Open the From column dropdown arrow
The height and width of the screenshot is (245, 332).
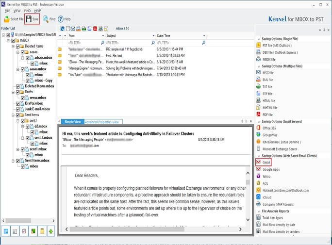pyautogui.click(x=103, y=35)
